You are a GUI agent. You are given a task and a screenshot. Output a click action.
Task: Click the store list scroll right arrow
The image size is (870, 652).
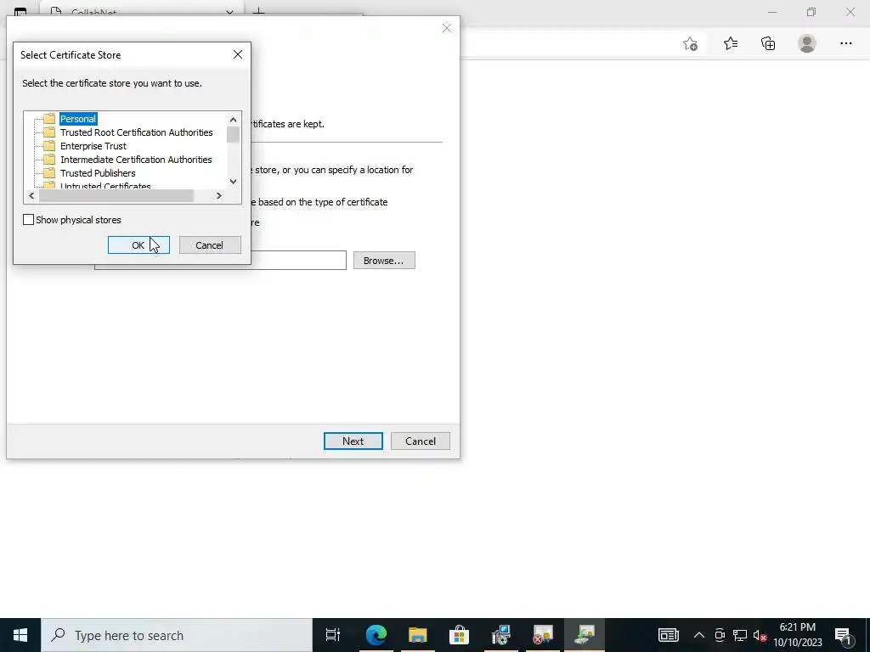click(x=218, y=196)
